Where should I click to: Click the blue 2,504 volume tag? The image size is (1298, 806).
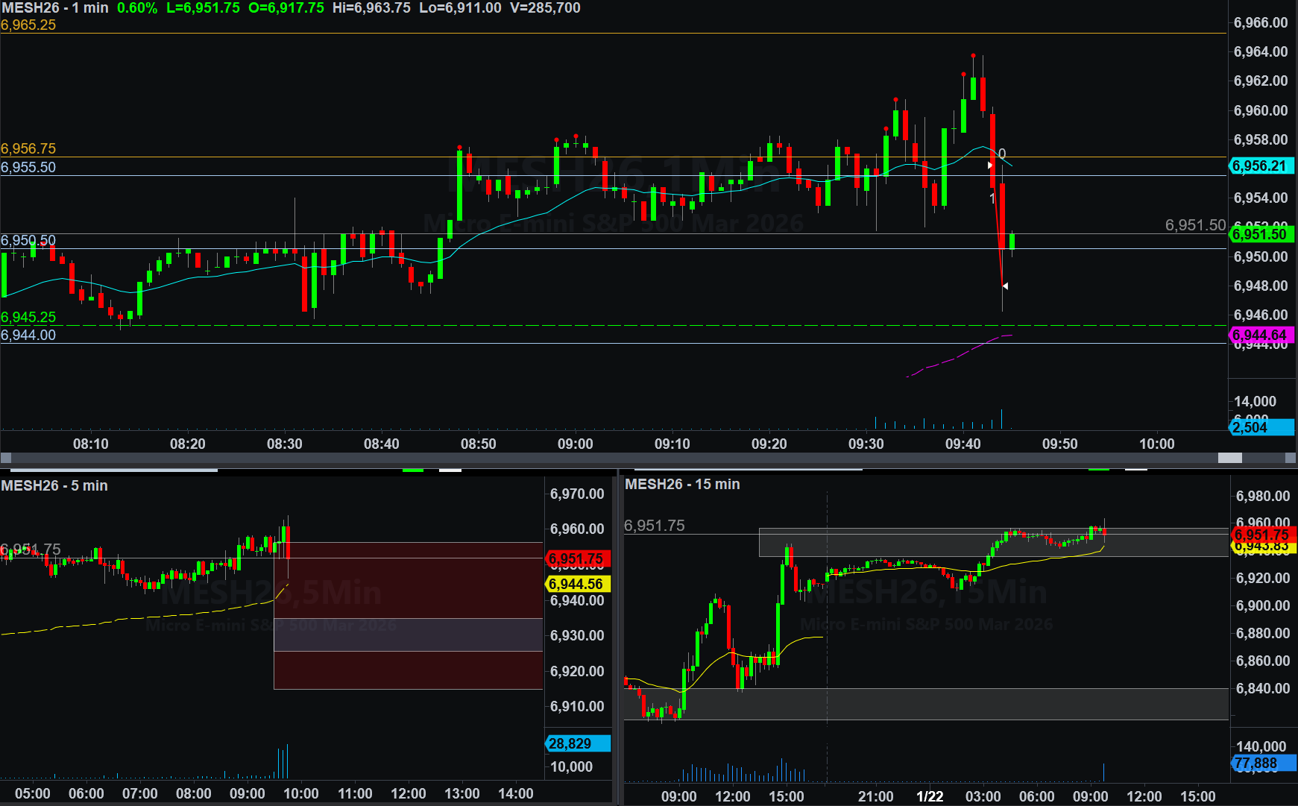click(x=1260, y=427)
